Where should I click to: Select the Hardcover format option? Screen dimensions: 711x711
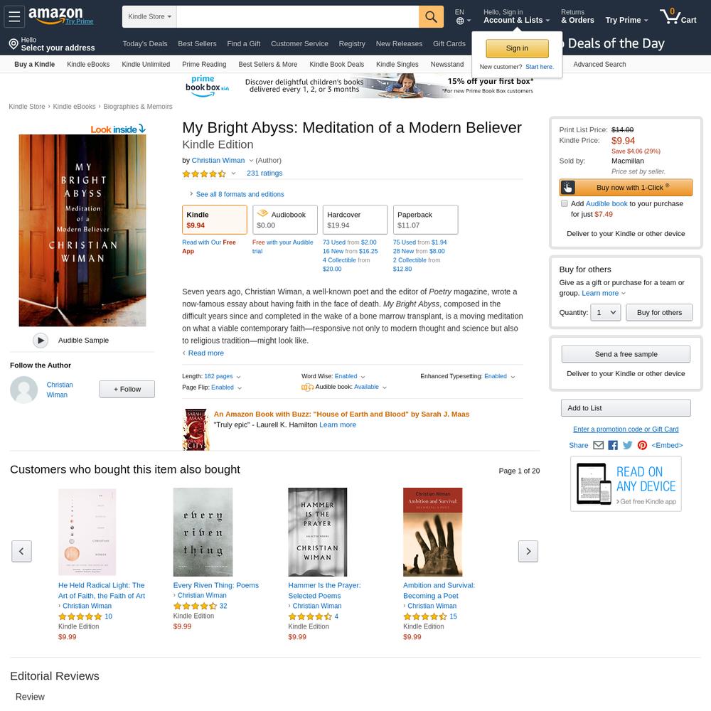coord(355,220)
